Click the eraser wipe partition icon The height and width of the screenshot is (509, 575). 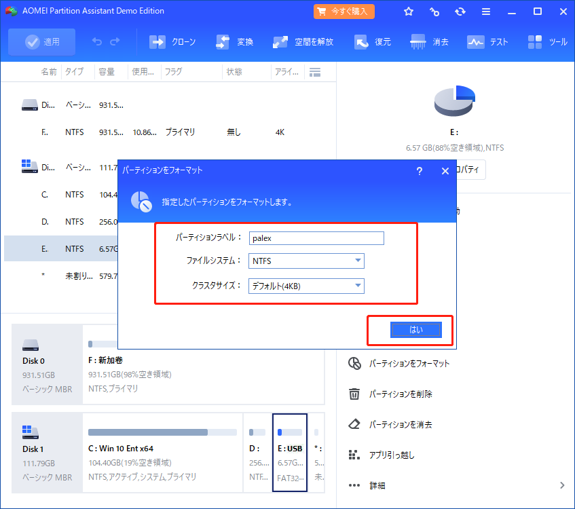(x=354, y=424)
